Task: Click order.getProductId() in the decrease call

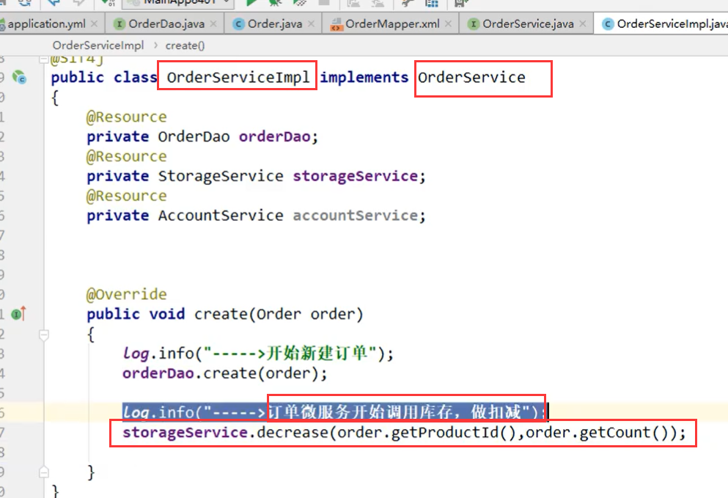Action: pos(427,433)
